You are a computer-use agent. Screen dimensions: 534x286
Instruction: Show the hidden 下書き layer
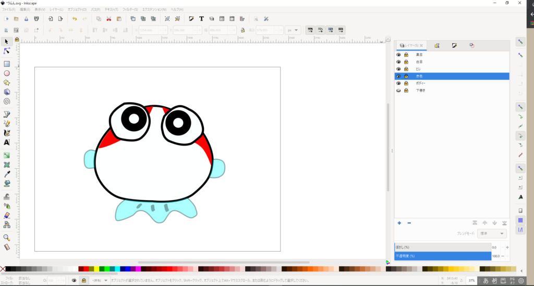pyautogui.click(x=399, y=91)
